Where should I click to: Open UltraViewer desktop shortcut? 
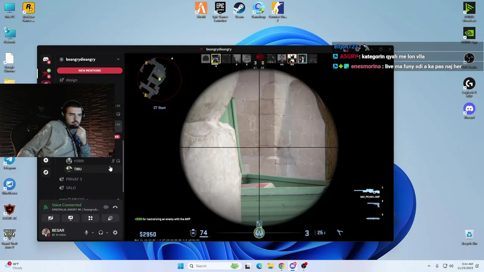pos(9,187)
